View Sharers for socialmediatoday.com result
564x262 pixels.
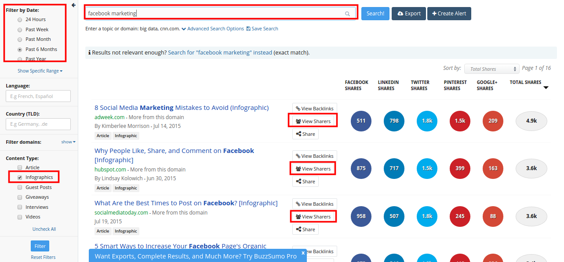(x=313, y=217)
